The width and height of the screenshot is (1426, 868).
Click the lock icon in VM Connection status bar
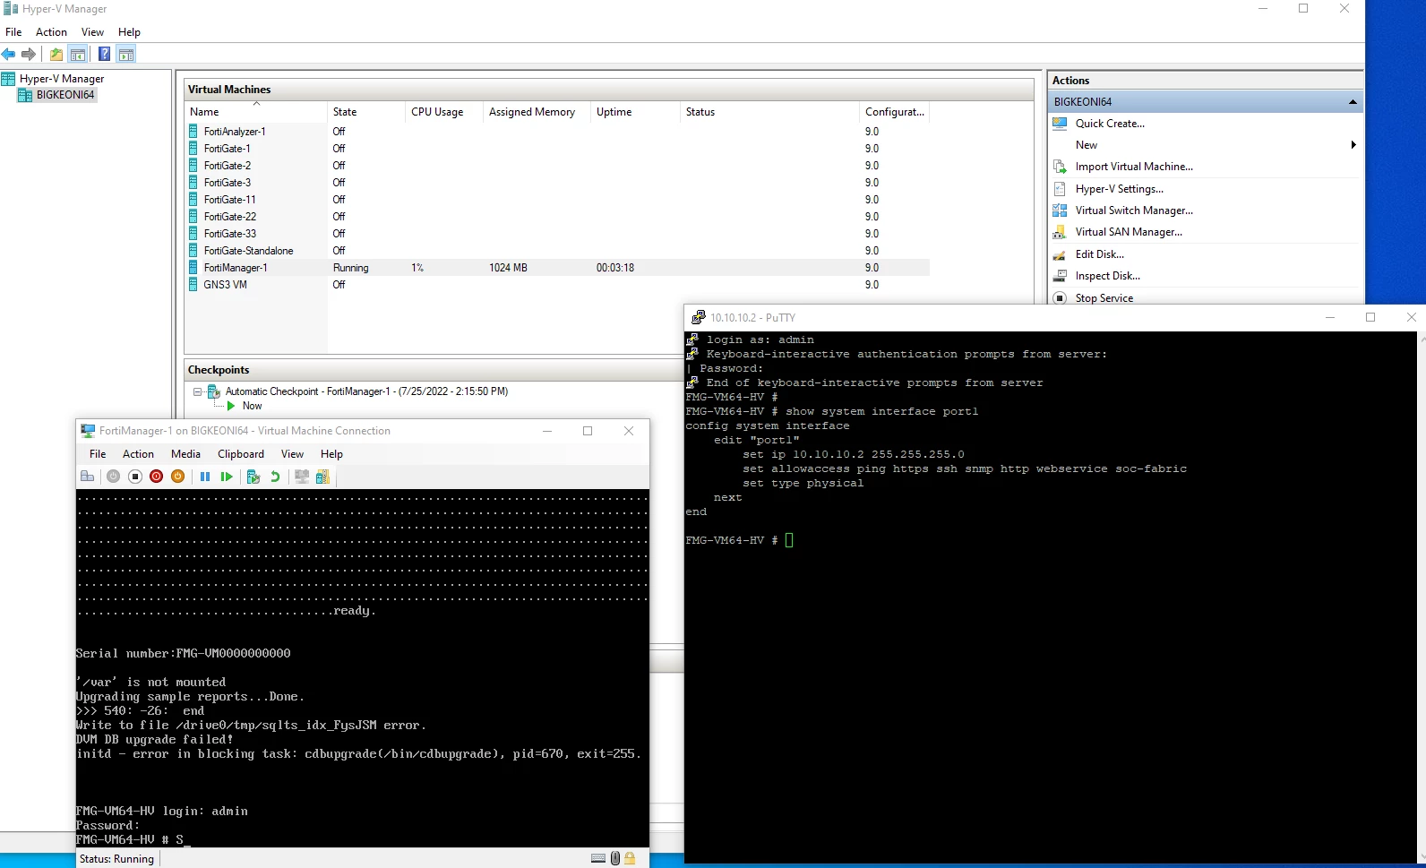point(630,858)
